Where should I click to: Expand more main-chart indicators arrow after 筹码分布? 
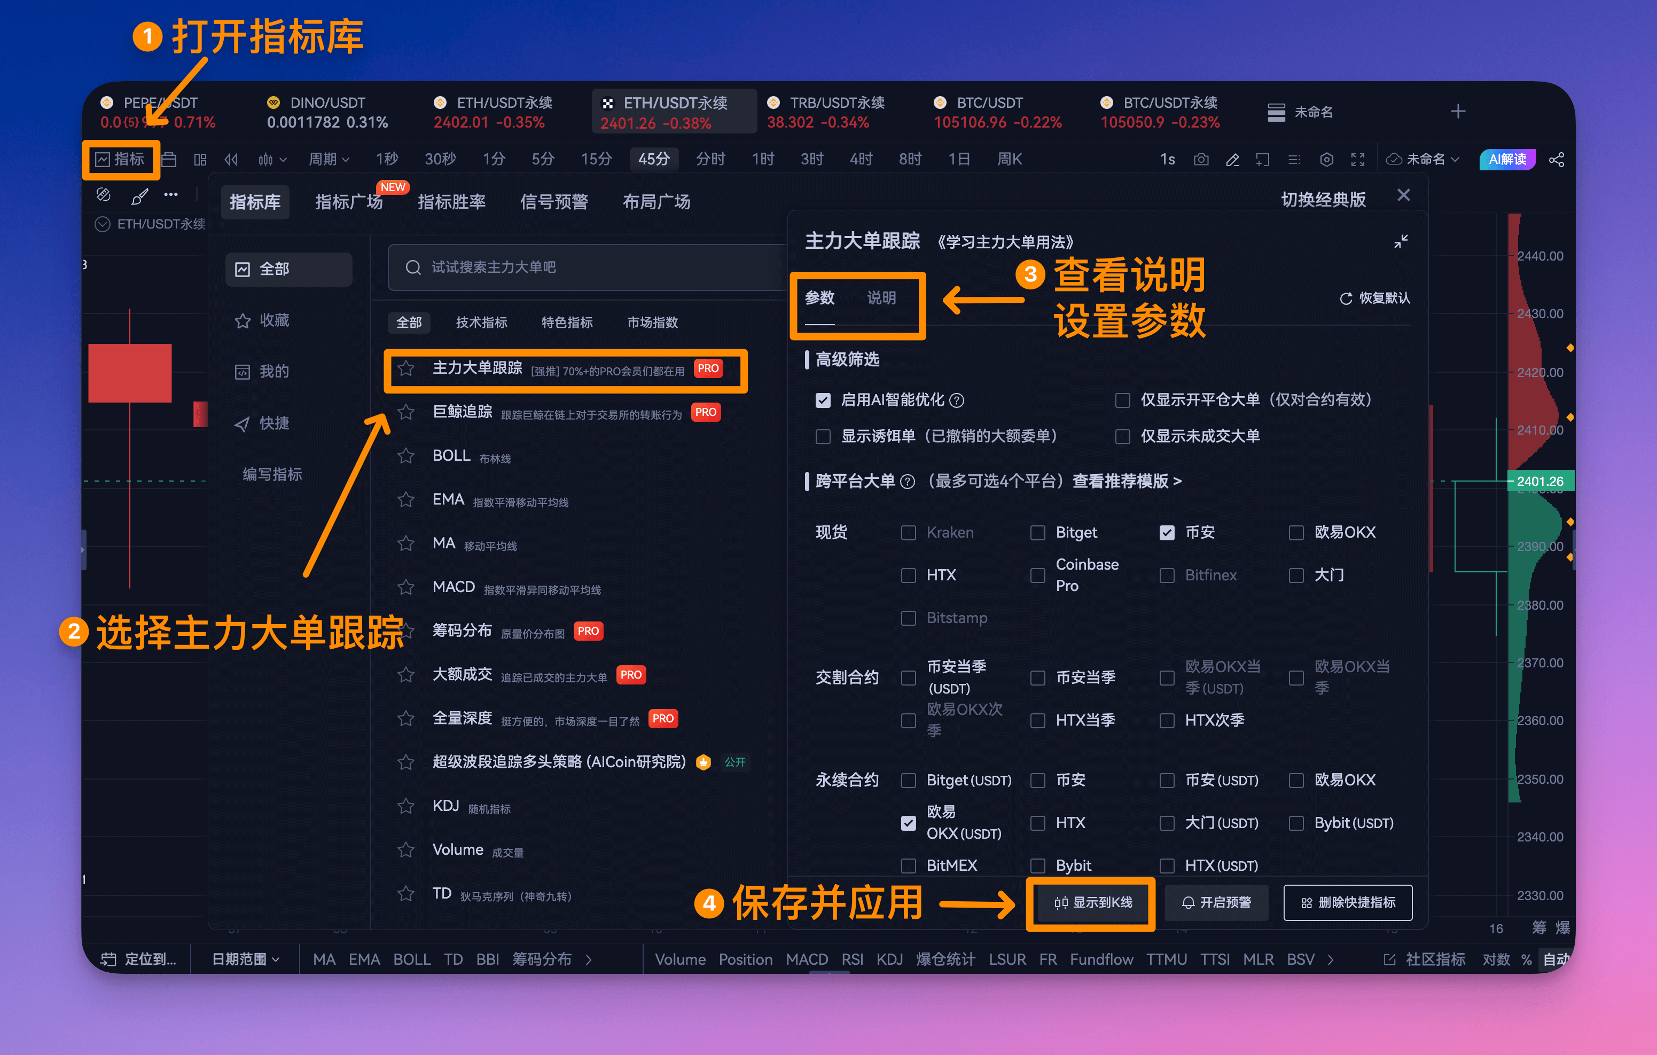(588, 959)
